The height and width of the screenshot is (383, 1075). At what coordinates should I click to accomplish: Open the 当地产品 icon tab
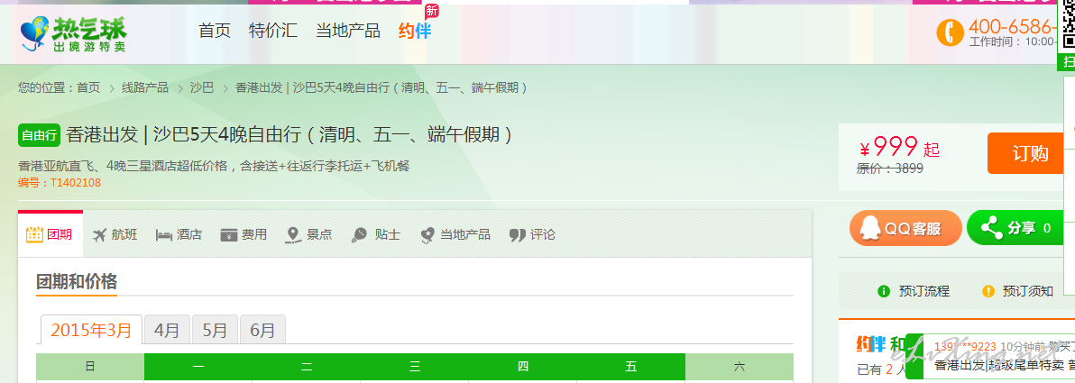coord(455,234)
